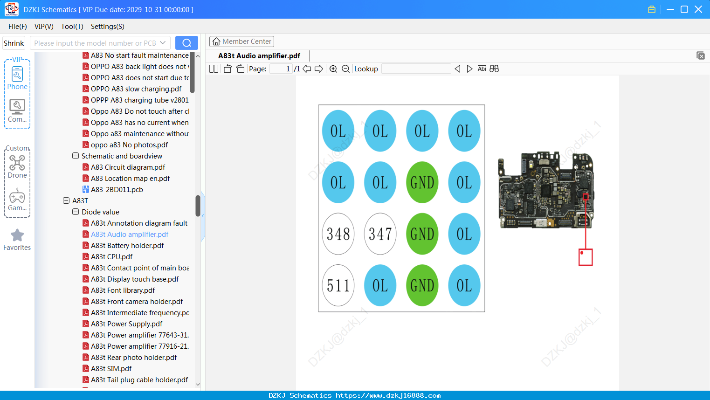Open A83t Power Supply.pdf
This screenshot has height=400, width=710.
coord(126,324)
